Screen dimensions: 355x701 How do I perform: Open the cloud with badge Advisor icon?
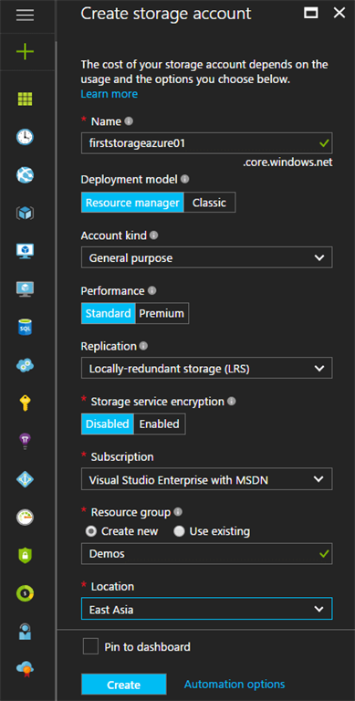[25, 669]
